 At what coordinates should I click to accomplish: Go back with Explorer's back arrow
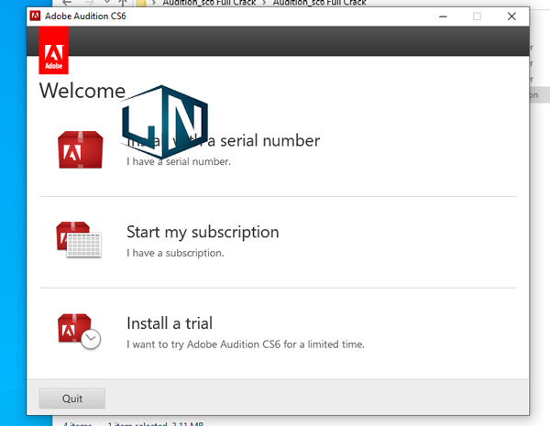[x=67, y=3]
